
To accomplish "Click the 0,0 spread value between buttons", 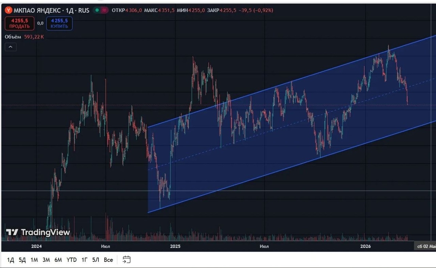I will (40, 23).
